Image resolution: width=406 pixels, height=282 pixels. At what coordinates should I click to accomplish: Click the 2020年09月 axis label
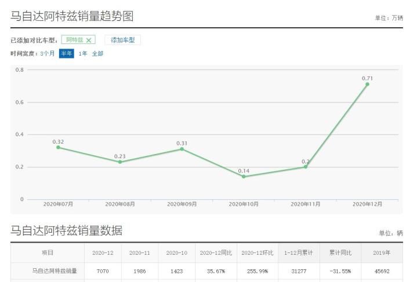click(x=182, y=204)
